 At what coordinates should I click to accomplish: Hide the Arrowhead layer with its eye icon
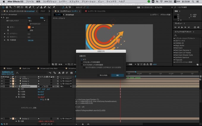tap(2, 86)
